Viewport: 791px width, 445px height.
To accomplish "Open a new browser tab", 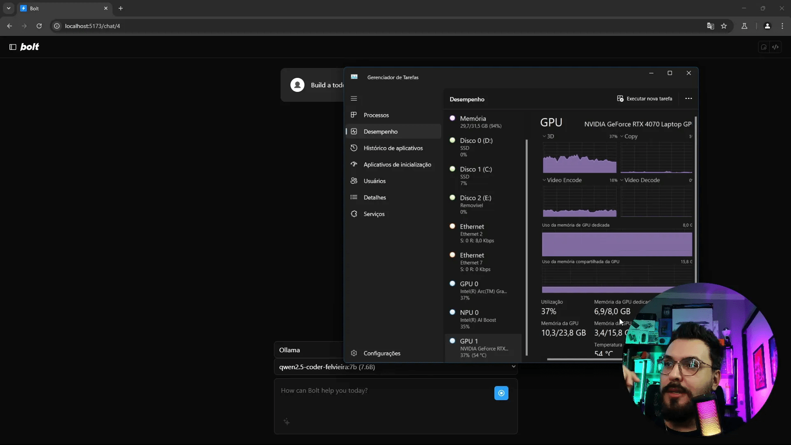I will (x=121, y=8).
